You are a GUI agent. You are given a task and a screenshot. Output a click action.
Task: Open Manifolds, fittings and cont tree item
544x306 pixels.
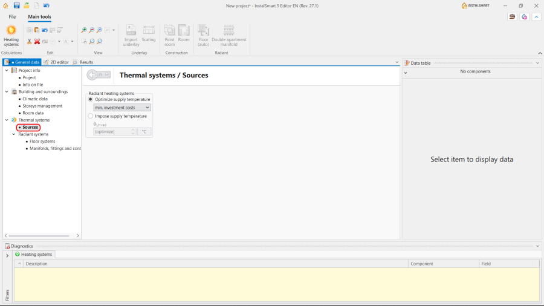tap(55, 149)
